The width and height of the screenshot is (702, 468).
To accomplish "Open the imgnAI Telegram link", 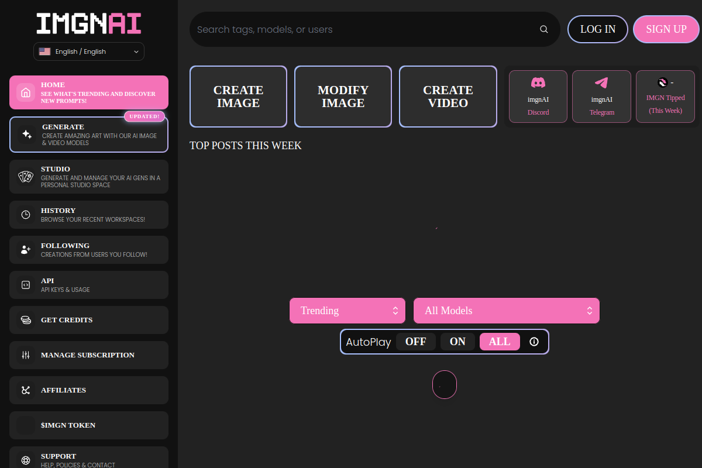I will point(601,97).
